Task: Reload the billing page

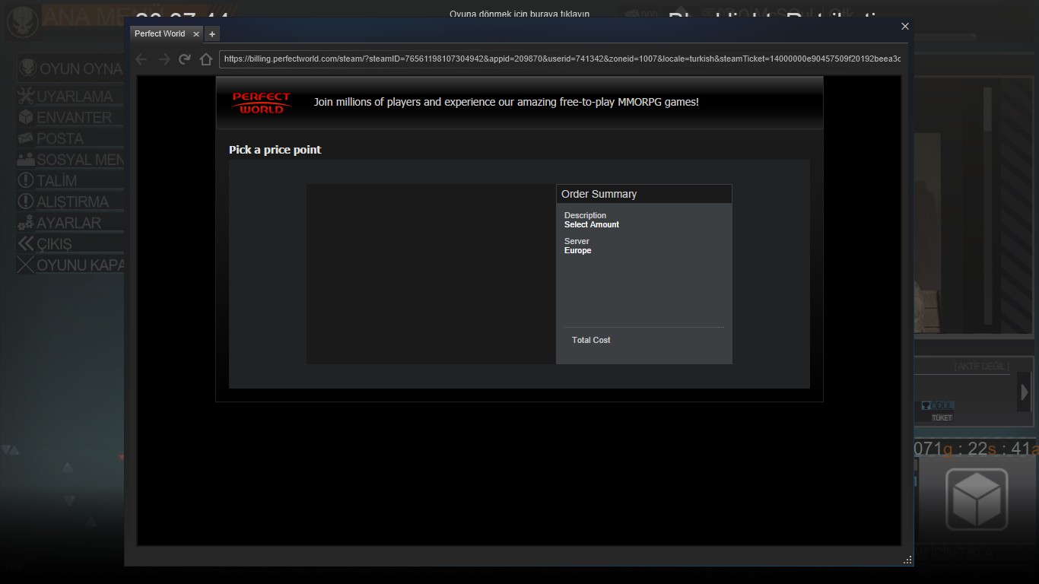Action: [x=185, y=59]
